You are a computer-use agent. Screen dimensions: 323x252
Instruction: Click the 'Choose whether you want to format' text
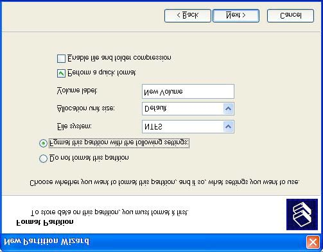pyautogui.click(x=164, y=182)
